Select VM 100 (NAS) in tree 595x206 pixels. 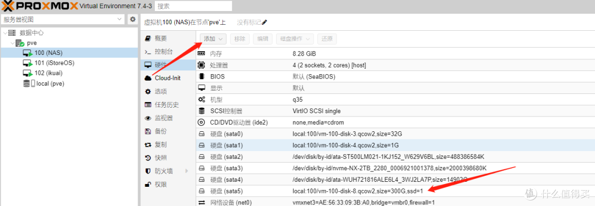69,53
